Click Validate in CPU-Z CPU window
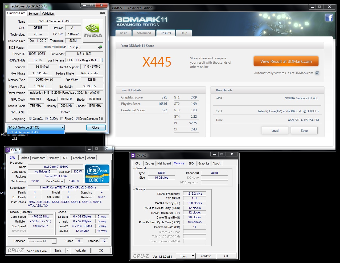Screen dimensions: 340x263 [x=80, y=250]
